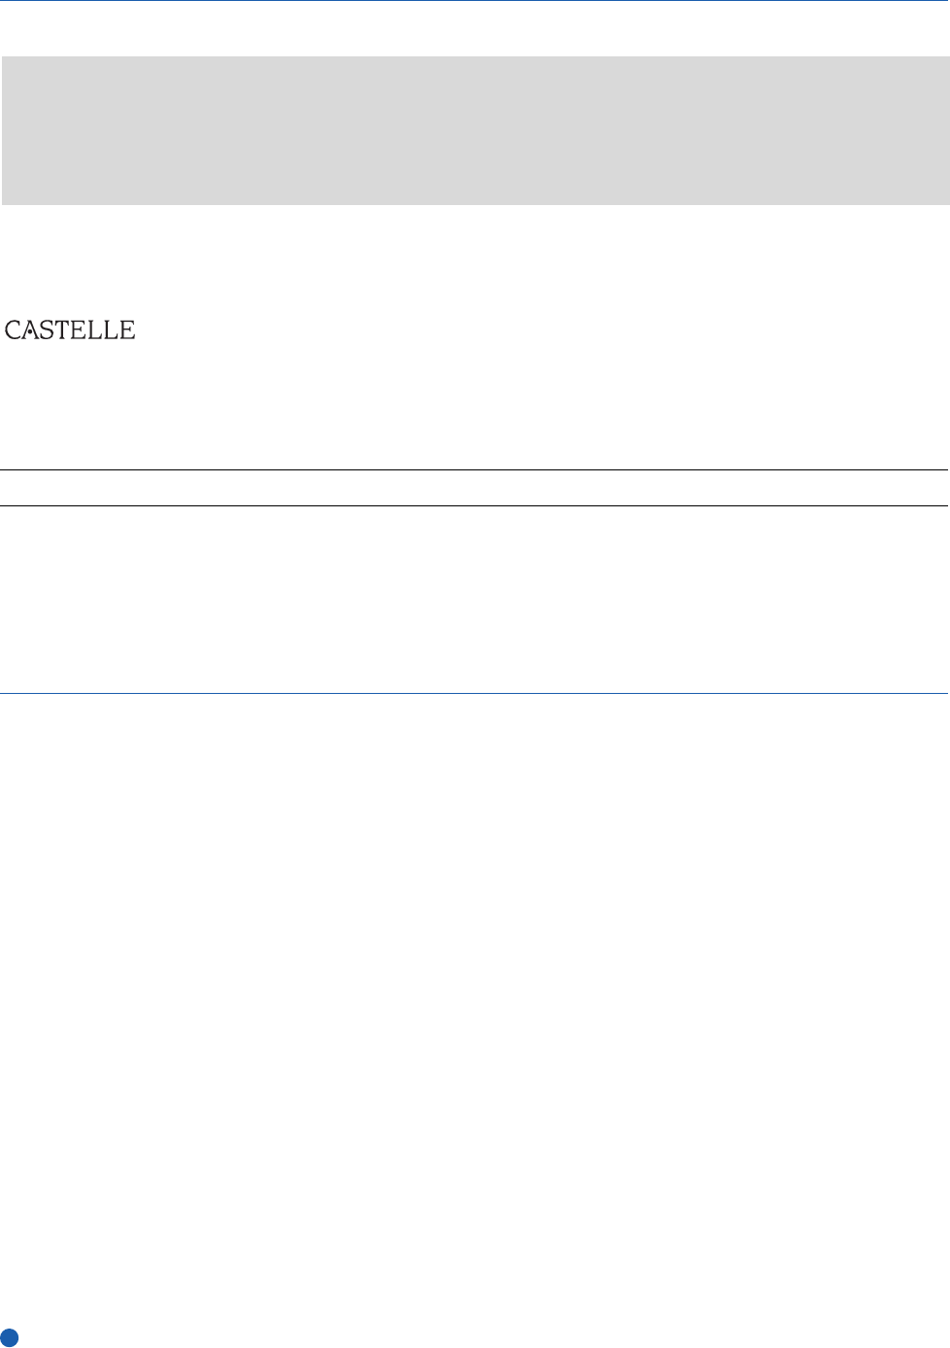This screenshot has width=950, height=1348.
Task: Click the Castelle logo
Action: [x=70, y=330]
